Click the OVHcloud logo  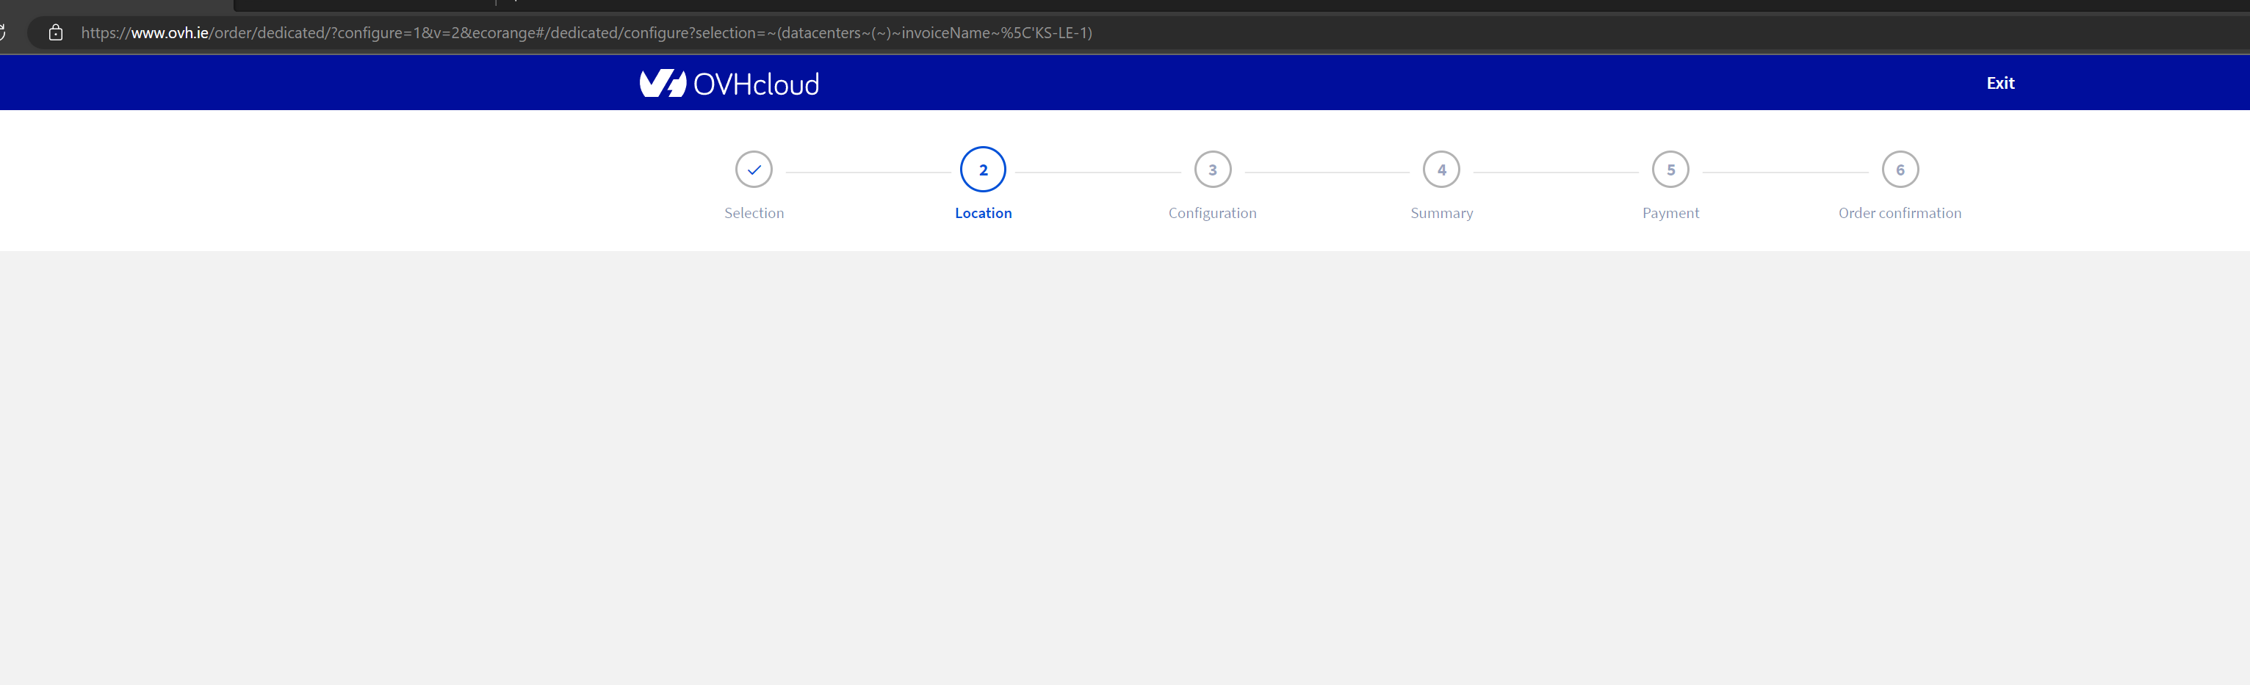(x=729, y=84)
